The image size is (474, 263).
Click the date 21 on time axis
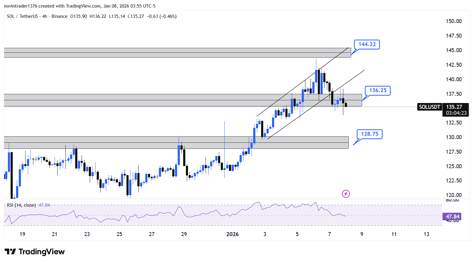point(55,234)
